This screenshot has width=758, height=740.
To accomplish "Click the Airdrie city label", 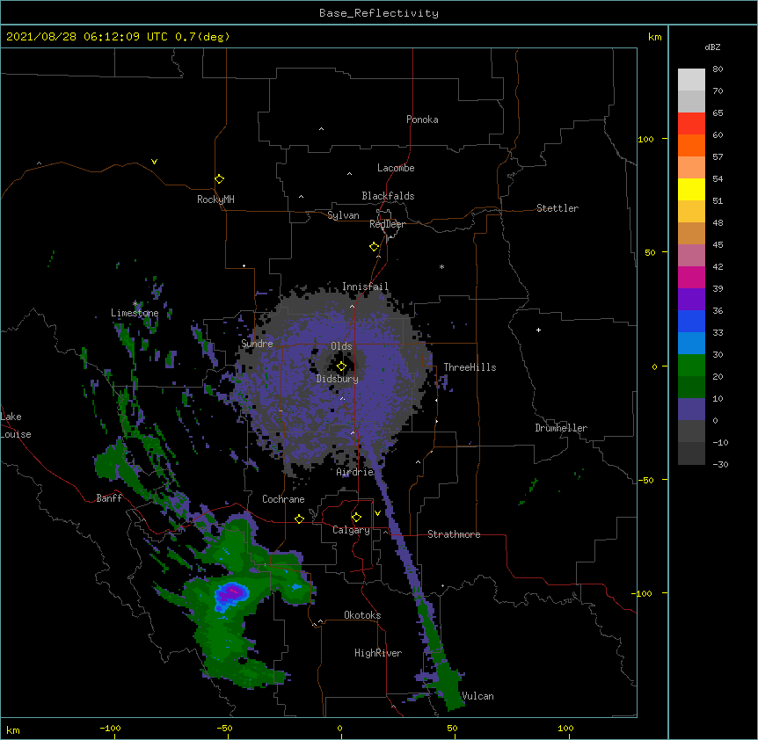I will [x=355, y=472].
